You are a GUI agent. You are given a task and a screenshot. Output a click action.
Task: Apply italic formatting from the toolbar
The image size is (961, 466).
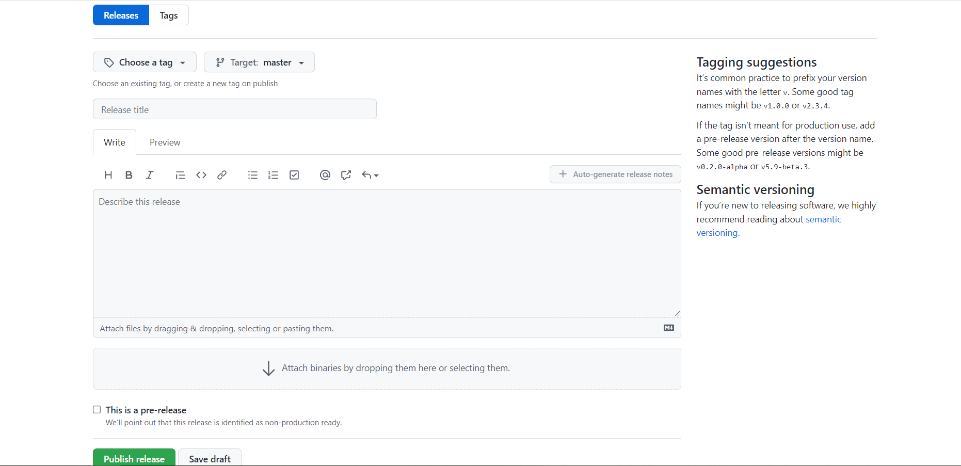(149, 175)
